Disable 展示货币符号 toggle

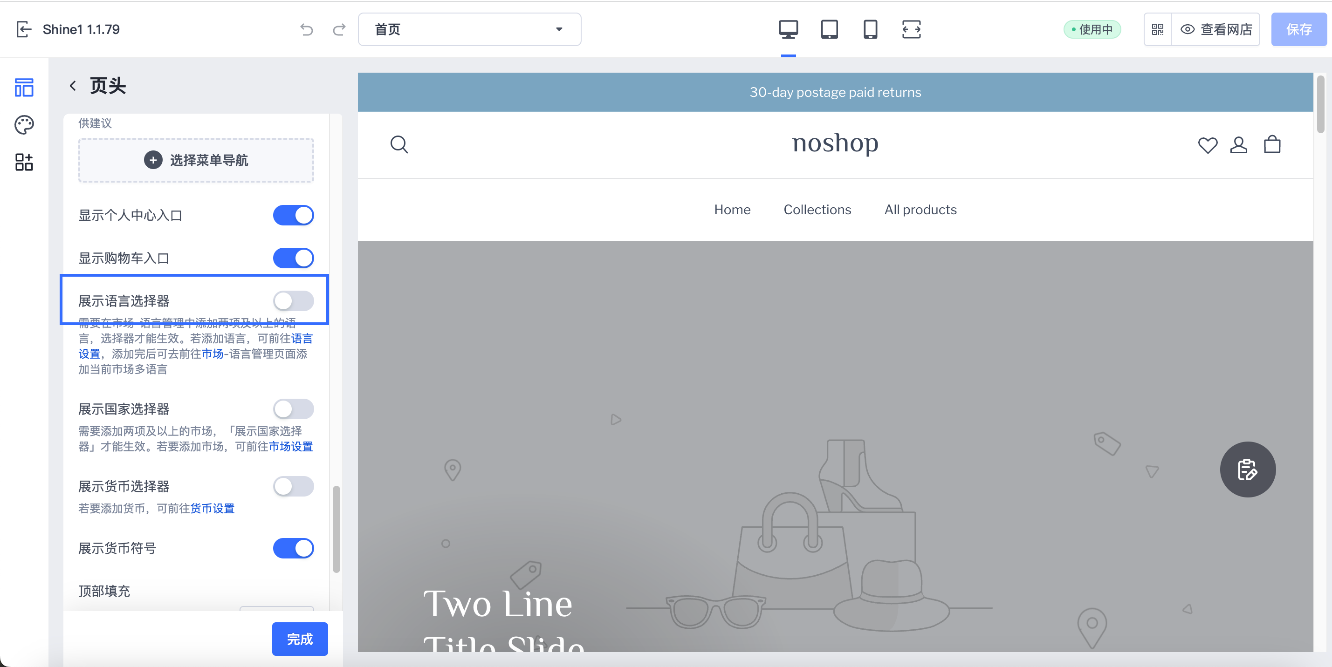293,548
